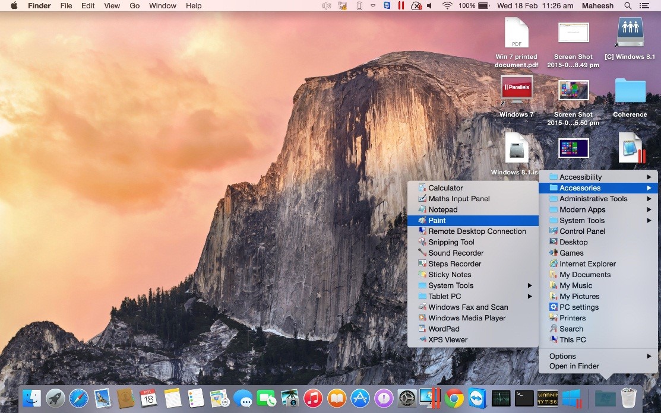Click the Games icon in the Windows menu
The width and height of the screenshot is (661, 413).
554,253
